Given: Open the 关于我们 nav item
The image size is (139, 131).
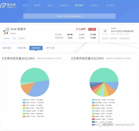Looking at the screenshot, I should point(110,6).
